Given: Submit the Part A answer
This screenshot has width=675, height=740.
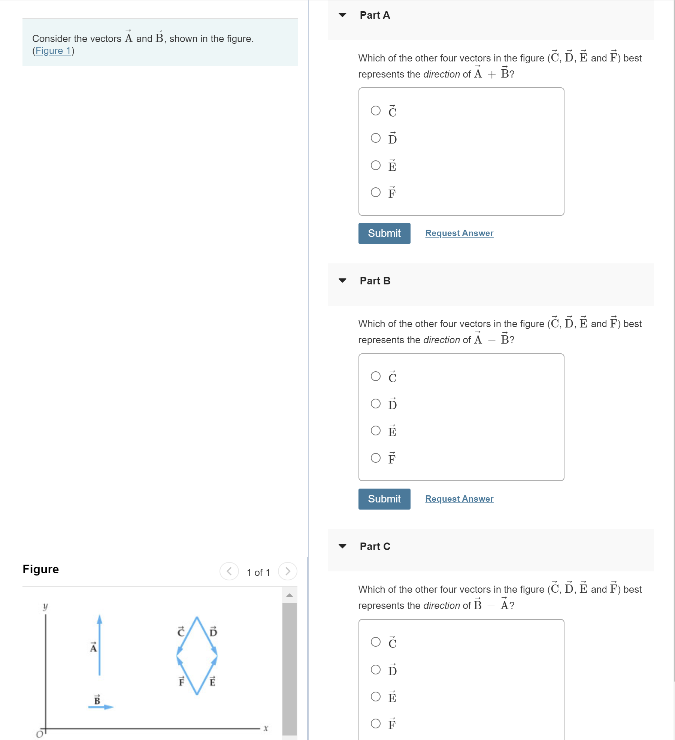Looking at the screenshot, I should click(x=384, y=233).
